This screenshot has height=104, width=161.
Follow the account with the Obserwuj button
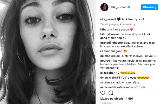[149, 7]
